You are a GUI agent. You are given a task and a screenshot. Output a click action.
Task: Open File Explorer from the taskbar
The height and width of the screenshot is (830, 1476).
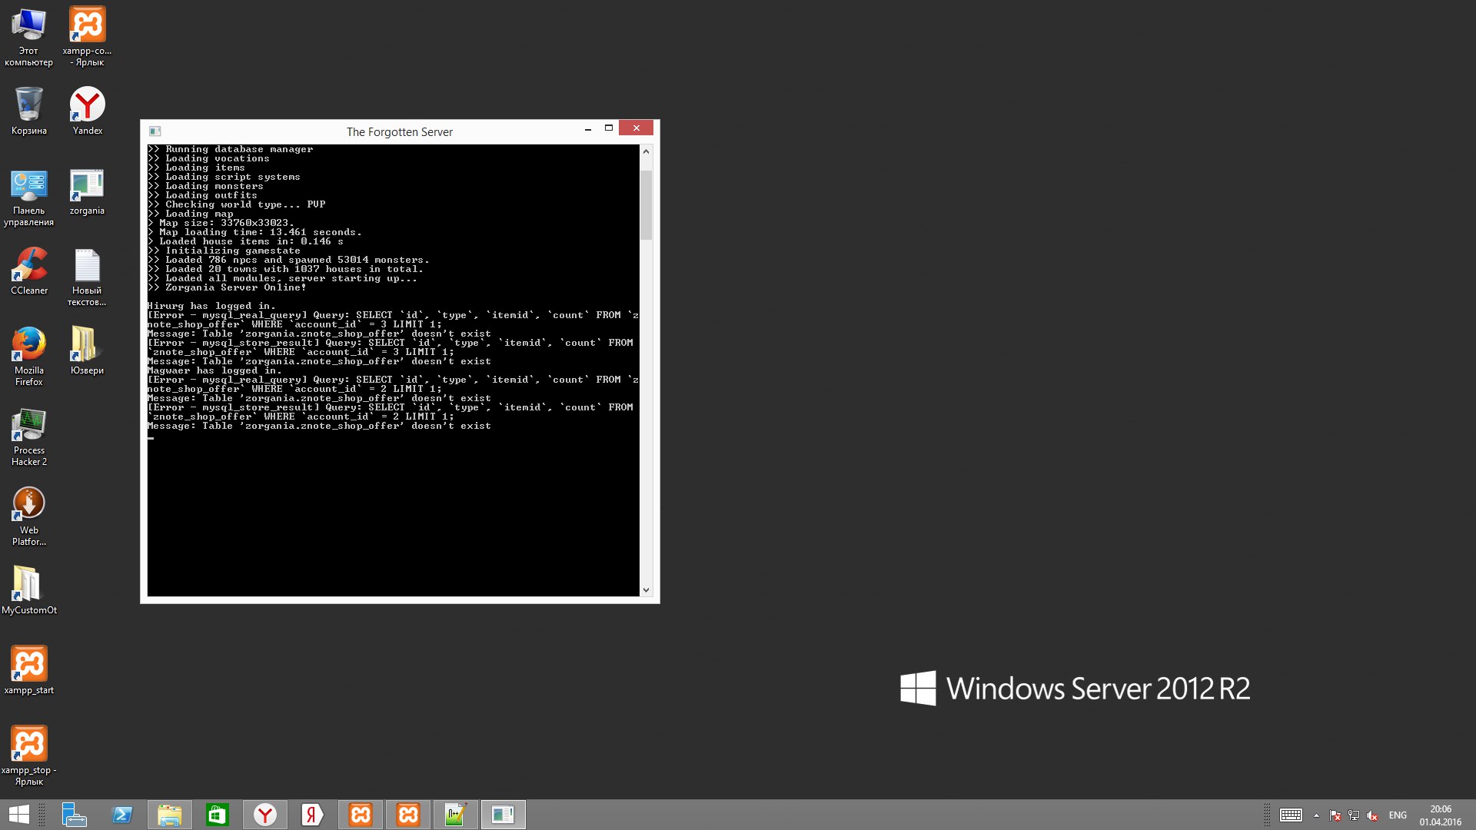(169, 815)
